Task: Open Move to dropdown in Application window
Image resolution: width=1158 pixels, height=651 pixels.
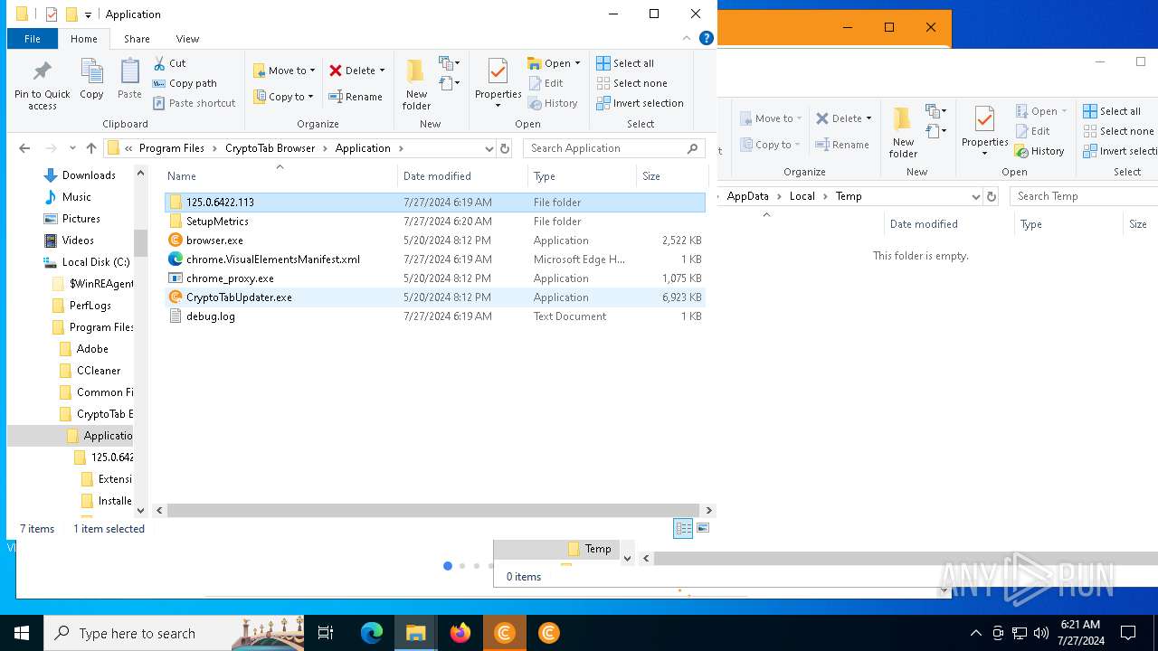Action: (284, 71)
